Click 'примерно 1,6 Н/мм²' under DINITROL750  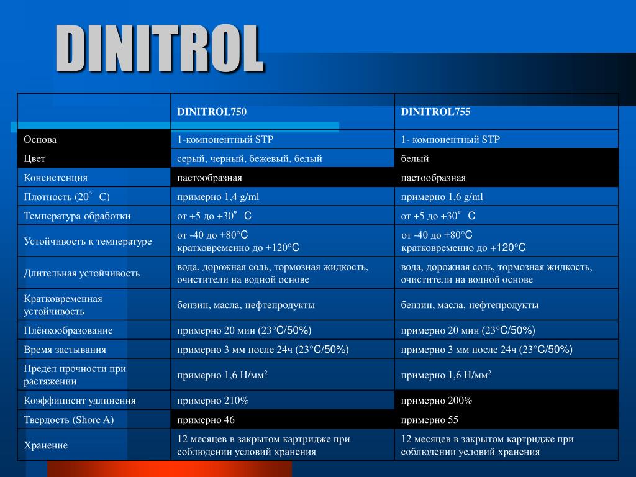(x=222, y=375)
